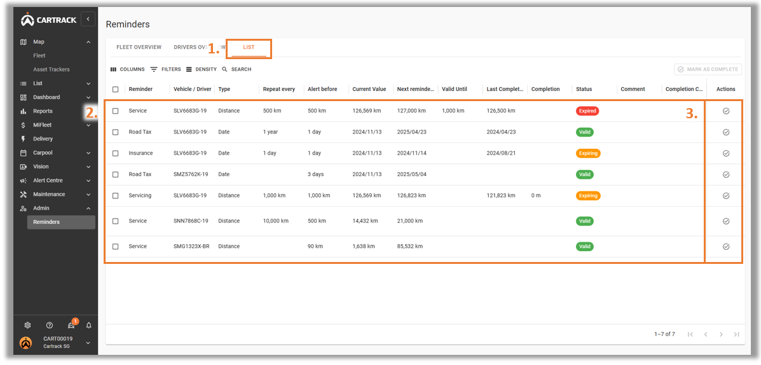
Task: Click the Reports bar chart icon
Action: coord(24,111)
